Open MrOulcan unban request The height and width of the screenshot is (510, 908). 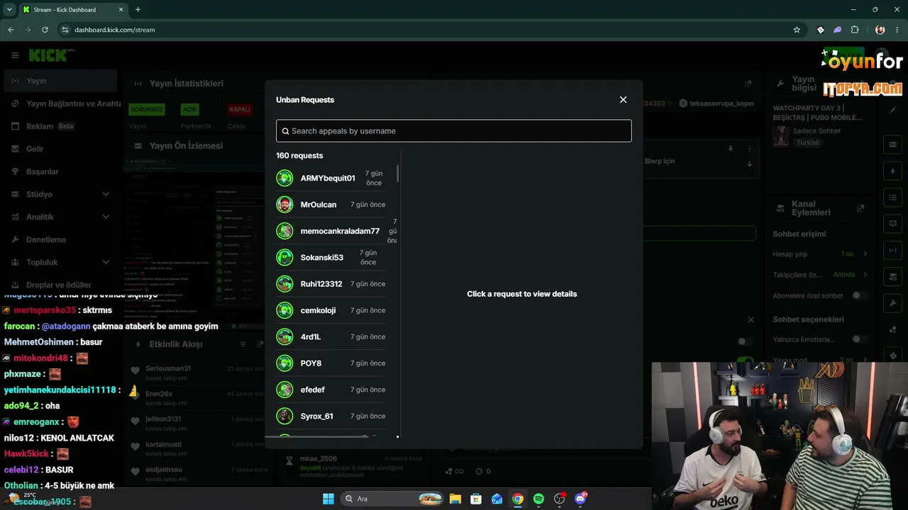coord(331,205)
